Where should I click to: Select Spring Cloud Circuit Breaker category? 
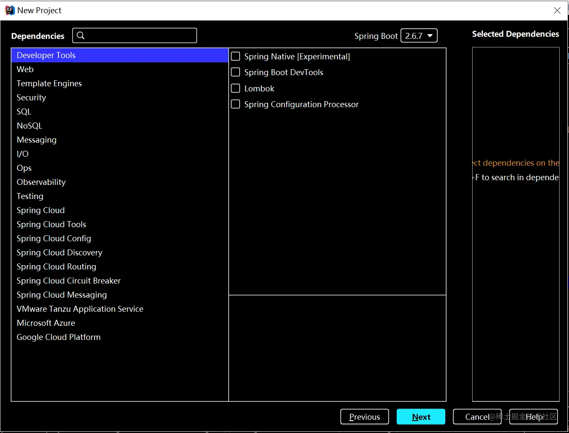[x=120, y=281]
